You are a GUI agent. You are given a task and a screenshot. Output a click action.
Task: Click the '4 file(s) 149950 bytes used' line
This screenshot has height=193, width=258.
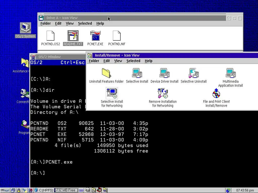coord(101,146)
